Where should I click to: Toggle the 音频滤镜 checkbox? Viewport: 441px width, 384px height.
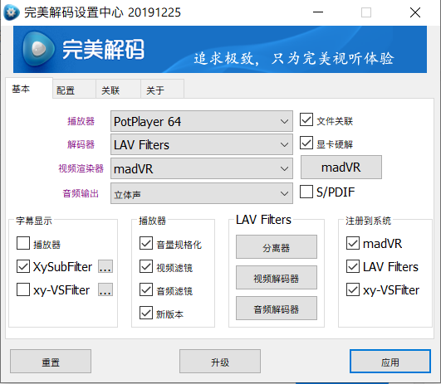pos(146,289)
